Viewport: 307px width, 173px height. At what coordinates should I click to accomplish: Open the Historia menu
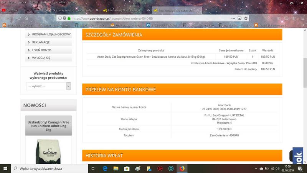[x=33, y=2]
